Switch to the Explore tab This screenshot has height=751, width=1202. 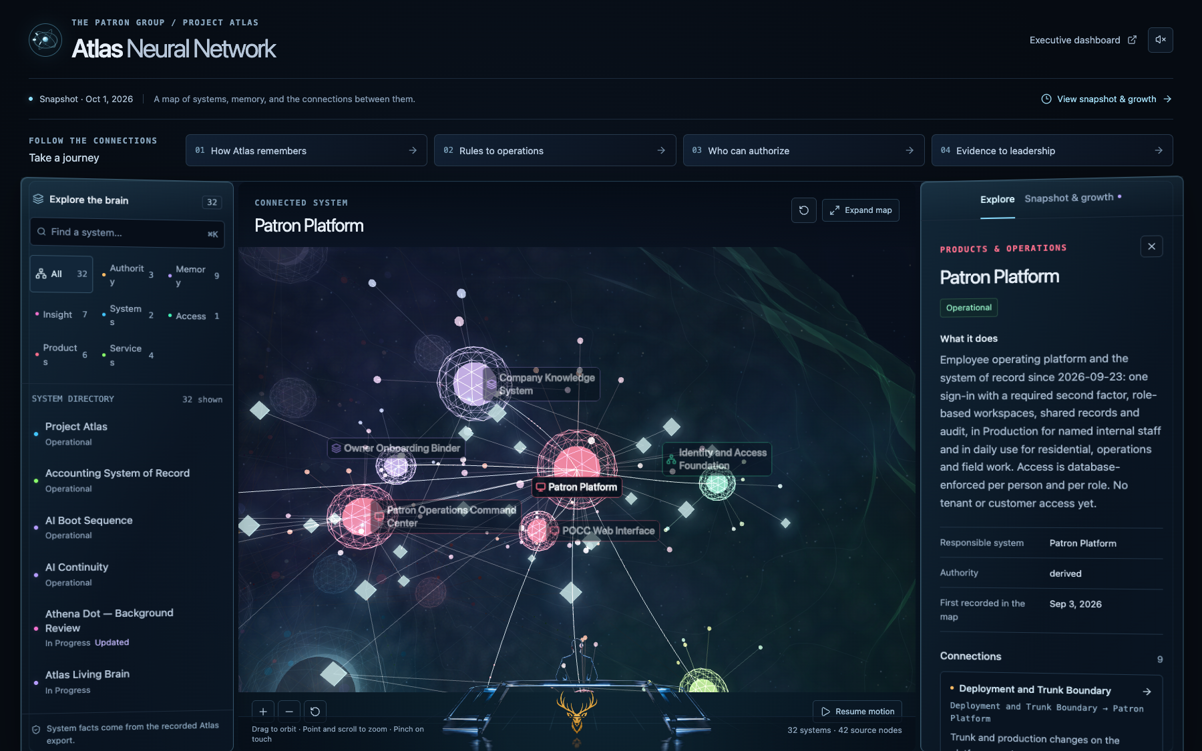[x=998, y=200]
